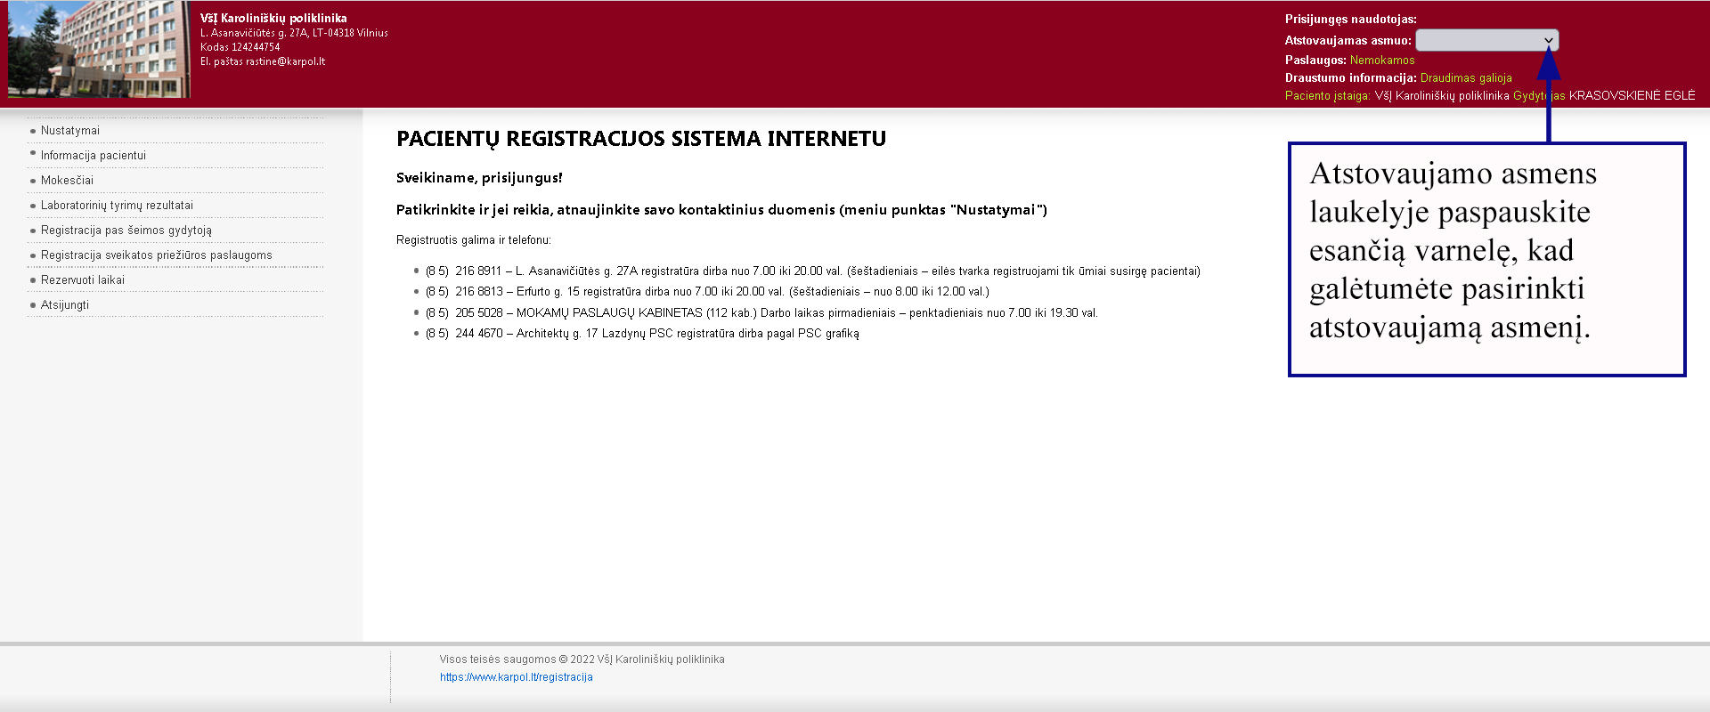The width and height of the screenshot is (1710, 712).
Task: Go to Mokesčiai in the sidebar
Action: pos(67,181)
